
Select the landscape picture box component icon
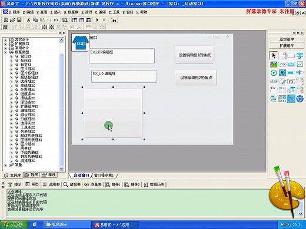click(x=274, y=64)
